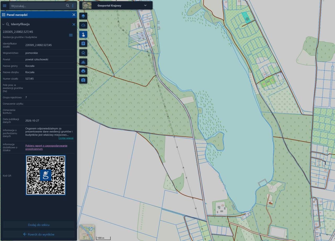
Task: Close the Panel narzędzi panel
Action: pos(74,15)
